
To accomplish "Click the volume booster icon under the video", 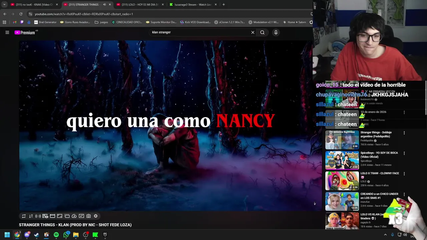I will coord(38,216).
